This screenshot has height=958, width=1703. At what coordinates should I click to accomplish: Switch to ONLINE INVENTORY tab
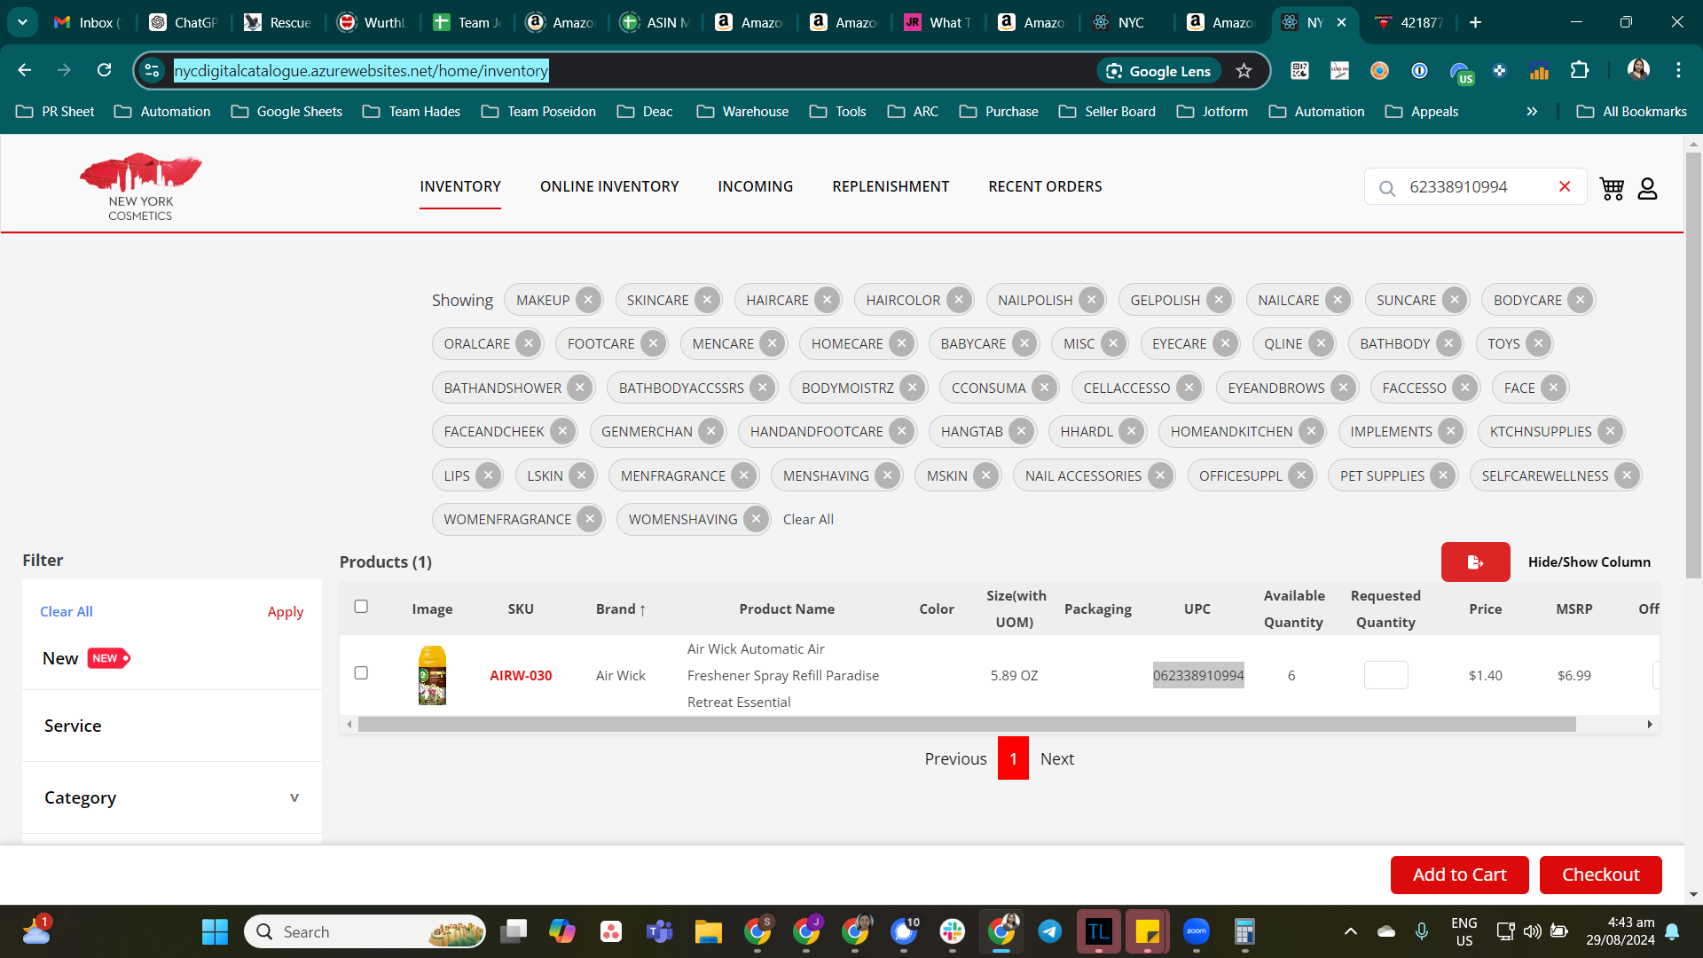point(609,186)
